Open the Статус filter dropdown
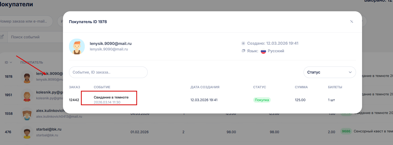393x145 pixels. click(x=330, y=72)
